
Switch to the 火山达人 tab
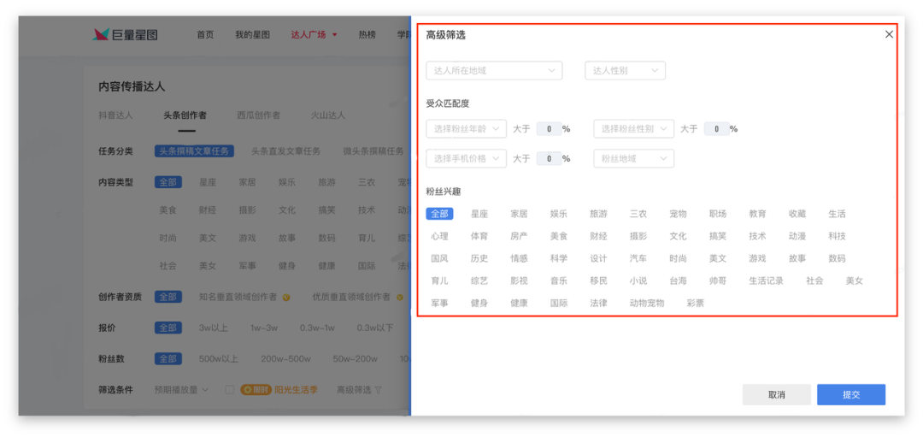click(328, 115)
